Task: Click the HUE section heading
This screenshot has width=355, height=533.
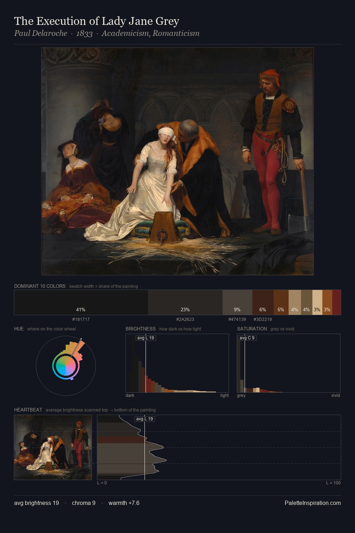Action: pyautogui.click(x=19, y=329)
